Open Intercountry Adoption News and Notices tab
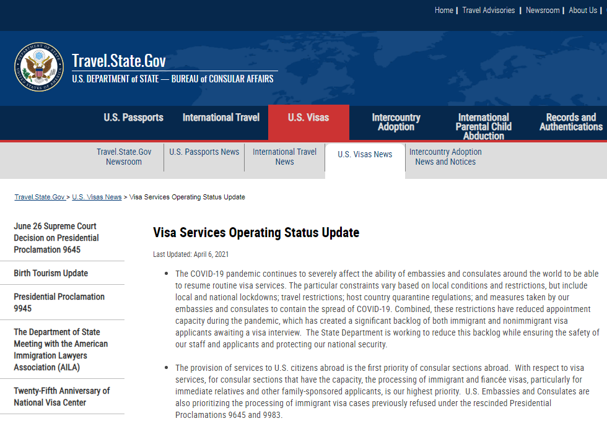The image size is (607, 421). 445,157
